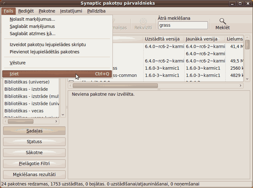Open the Rediģēt menu

[26, 11]
